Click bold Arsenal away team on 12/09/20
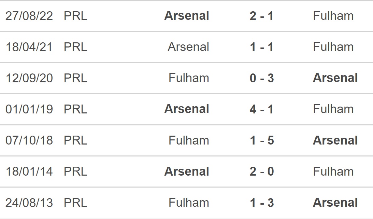This screenshot has width=373, height=219. coord(335,78)
